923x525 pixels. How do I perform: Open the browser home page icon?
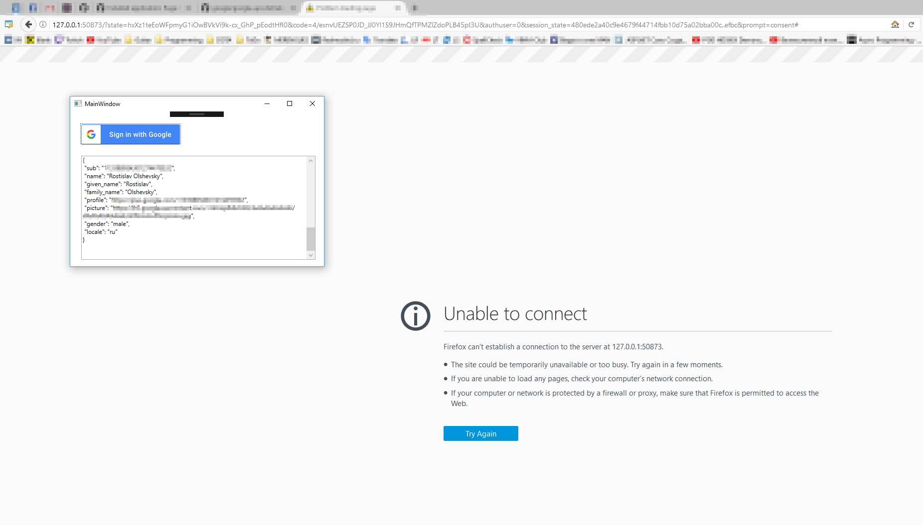pyautogui.click(x=895, y=24)
